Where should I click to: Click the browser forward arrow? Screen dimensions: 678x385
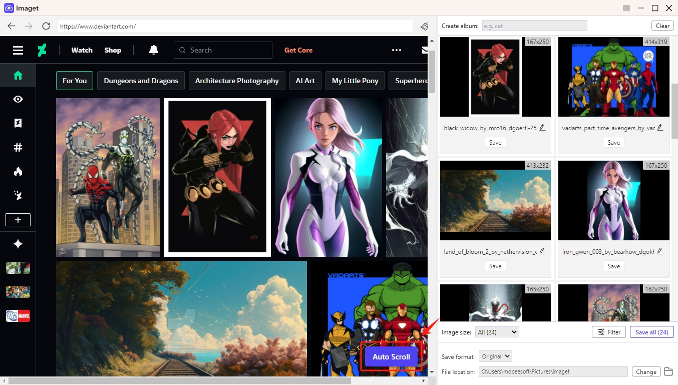click(x=29, y=26)
